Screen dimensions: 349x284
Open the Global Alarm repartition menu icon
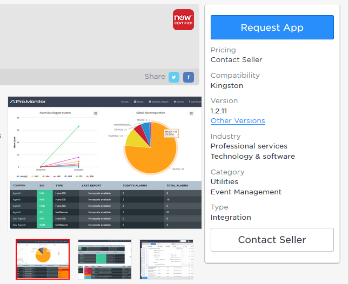[191, 113]
